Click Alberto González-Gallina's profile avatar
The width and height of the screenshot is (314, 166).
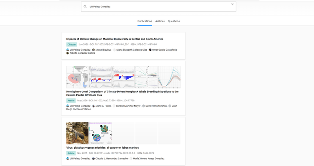click(68, 53)
